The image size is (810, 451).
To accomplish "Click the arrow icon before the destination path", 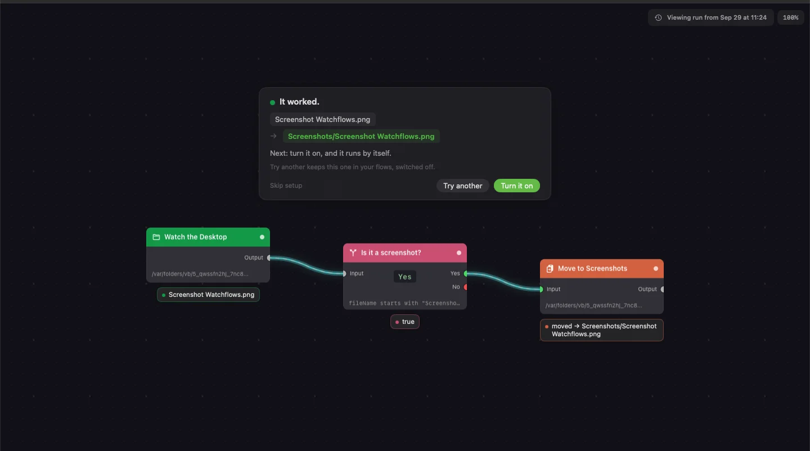I will tap(273, 136).
